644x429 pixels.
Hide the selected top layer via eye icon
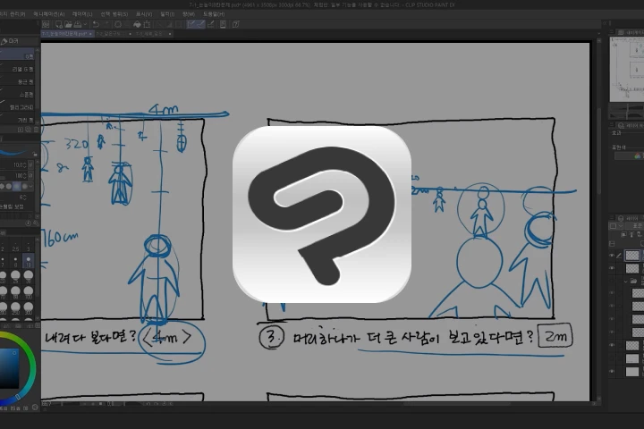point(612,256)
